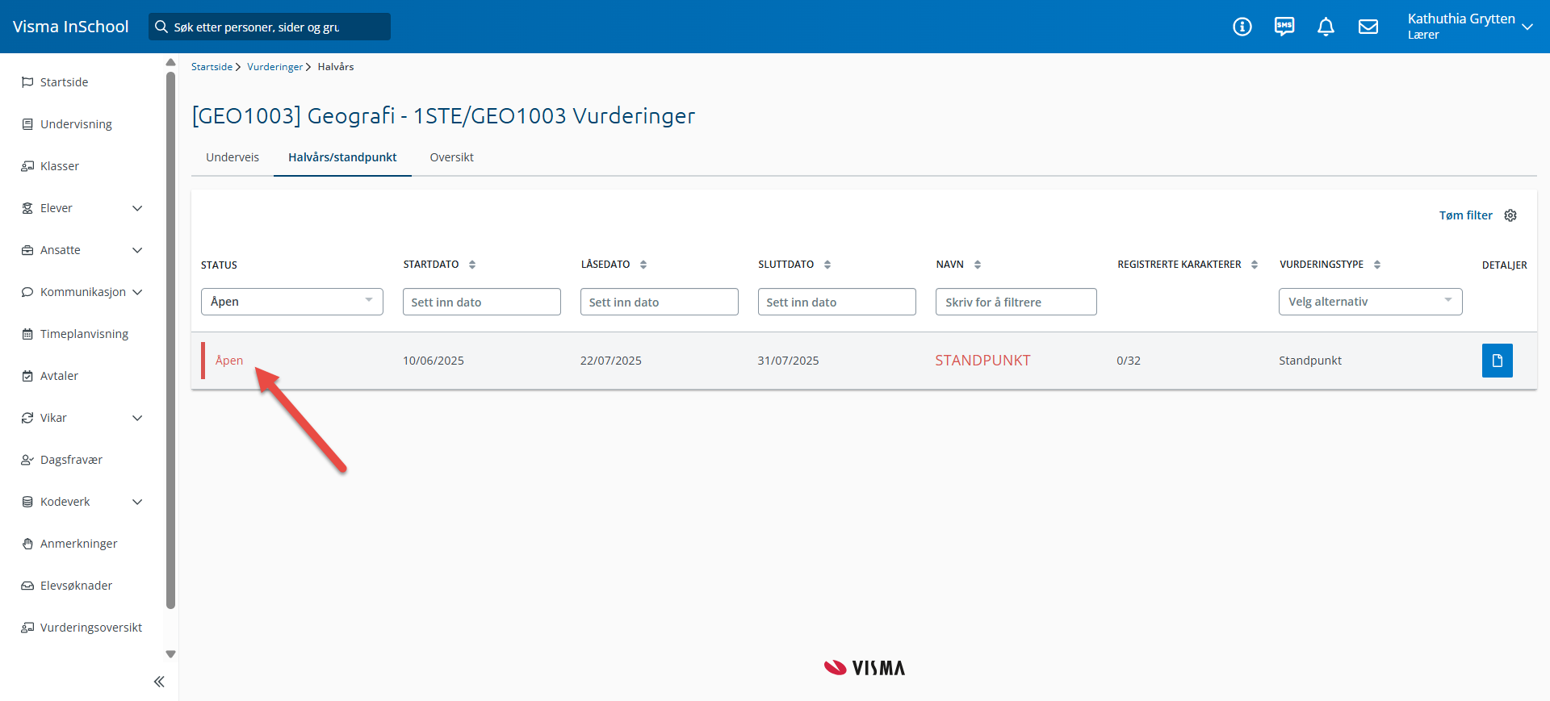Sort by SLUTTDATO column arrows
This screenshot has width=1550, height=701.
pos(827,265)
